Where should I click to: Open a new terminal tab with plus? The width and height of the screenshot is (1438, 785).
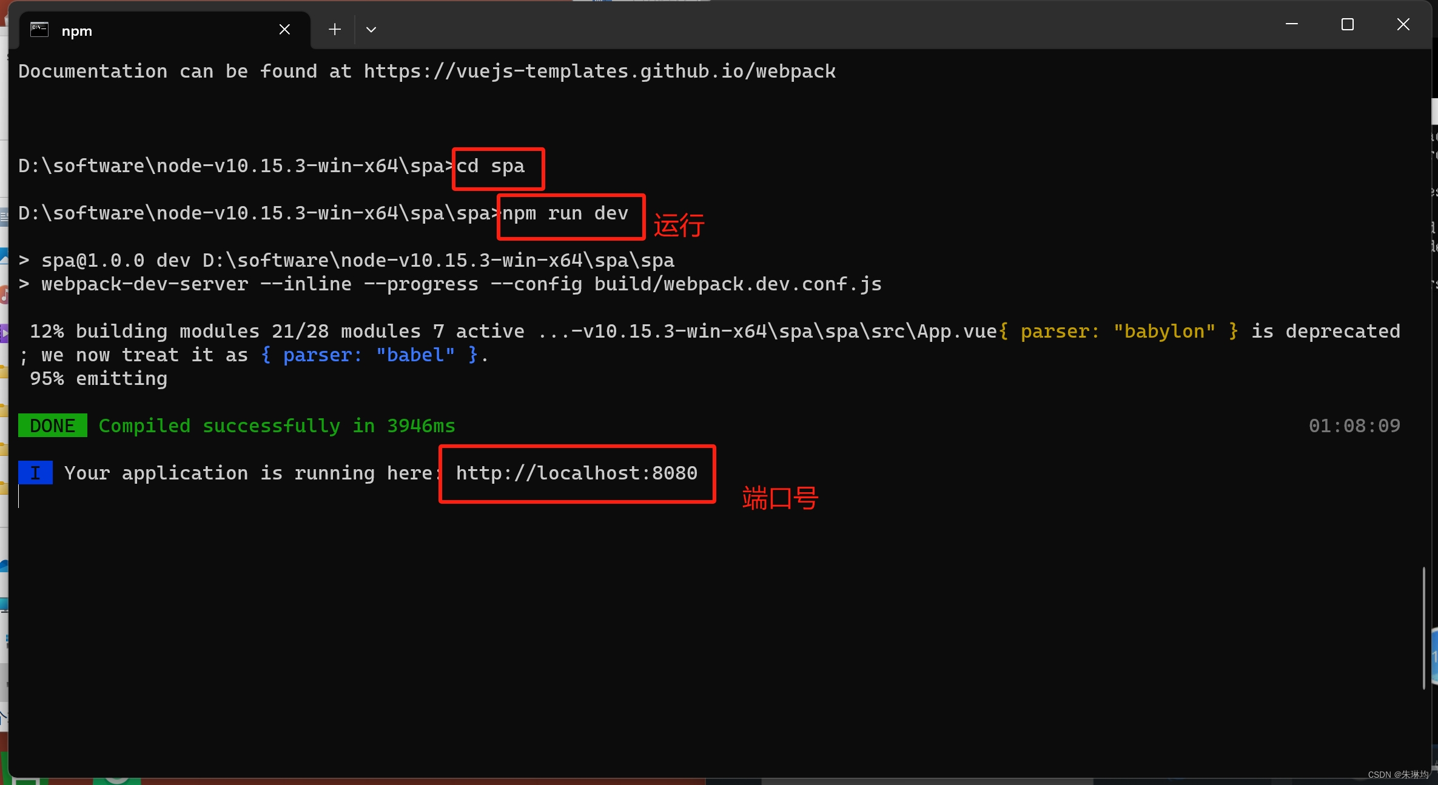pos(334,30)
